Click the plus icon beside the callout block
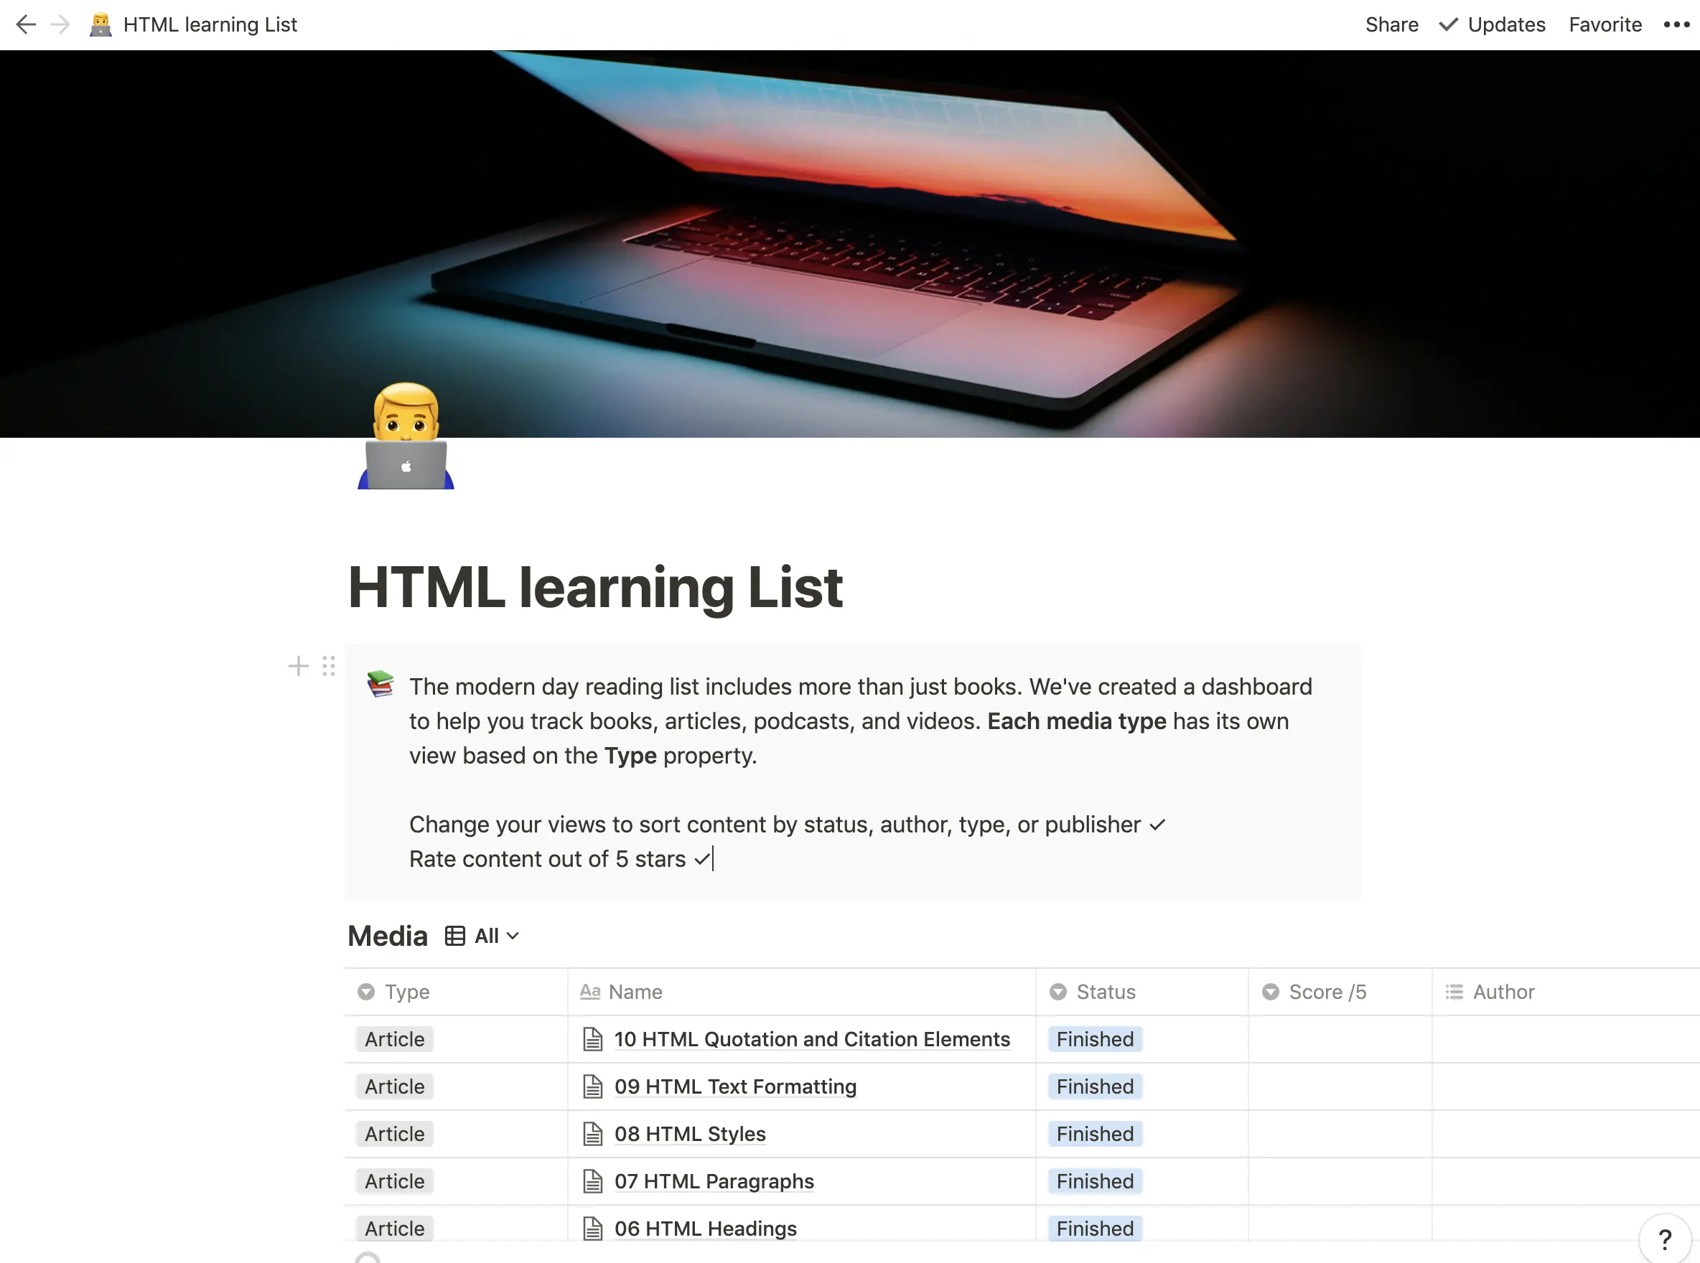1700x1263 pixels. coord(298,666)
